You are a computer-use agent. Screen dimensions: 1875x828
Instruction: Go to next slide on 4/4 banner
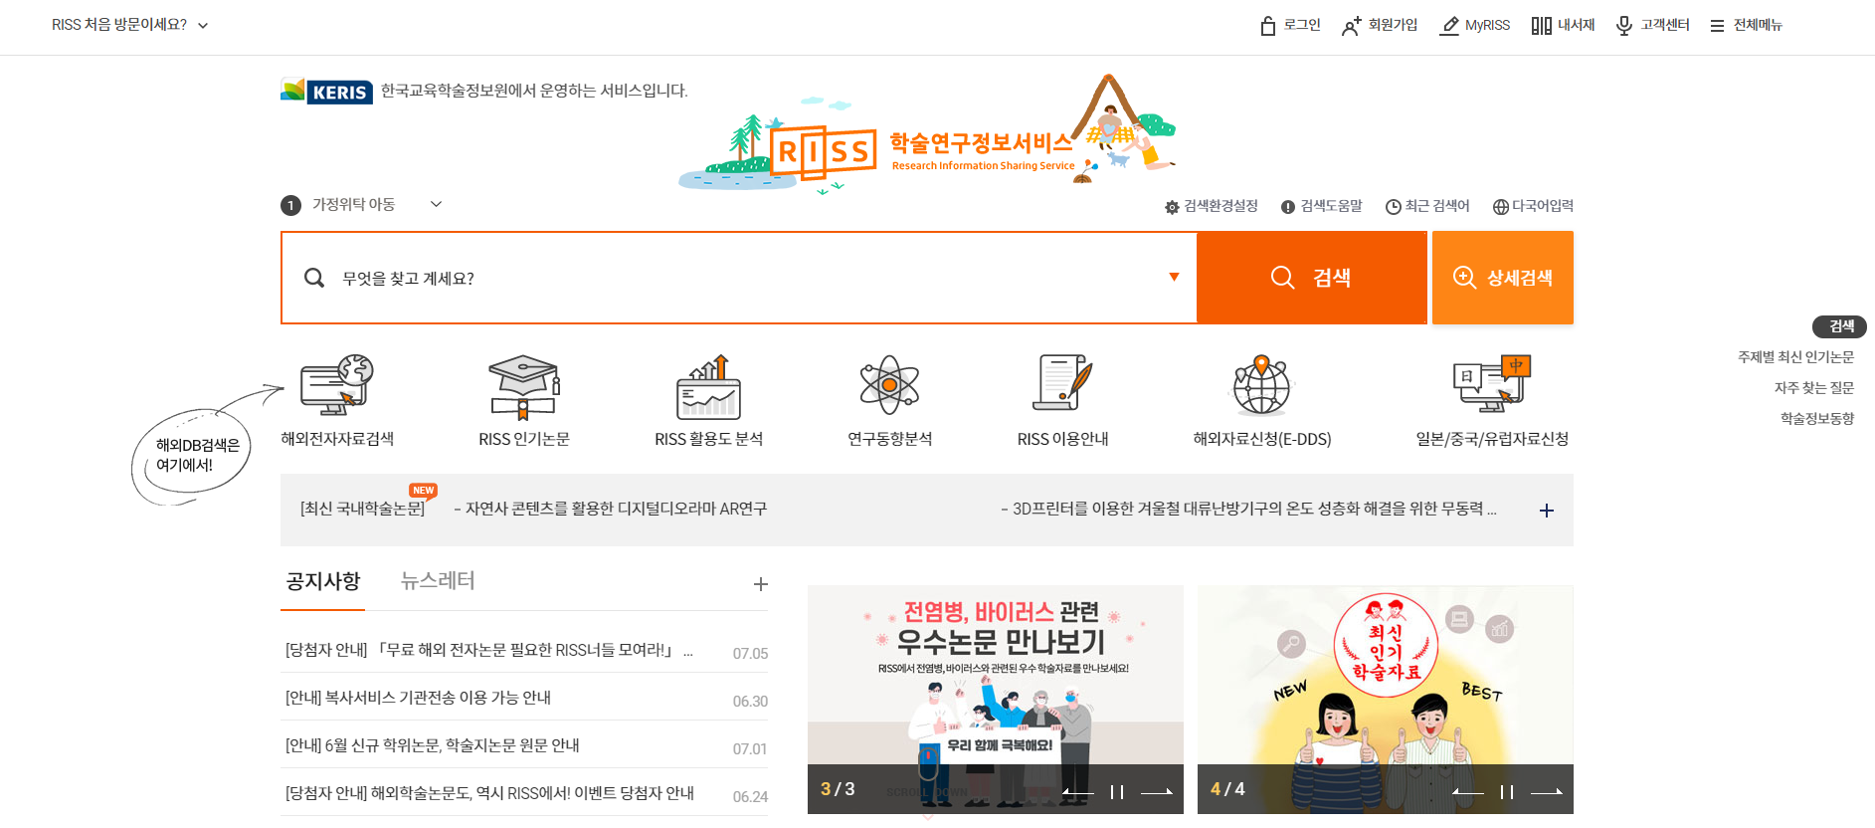coord(1546,792)
